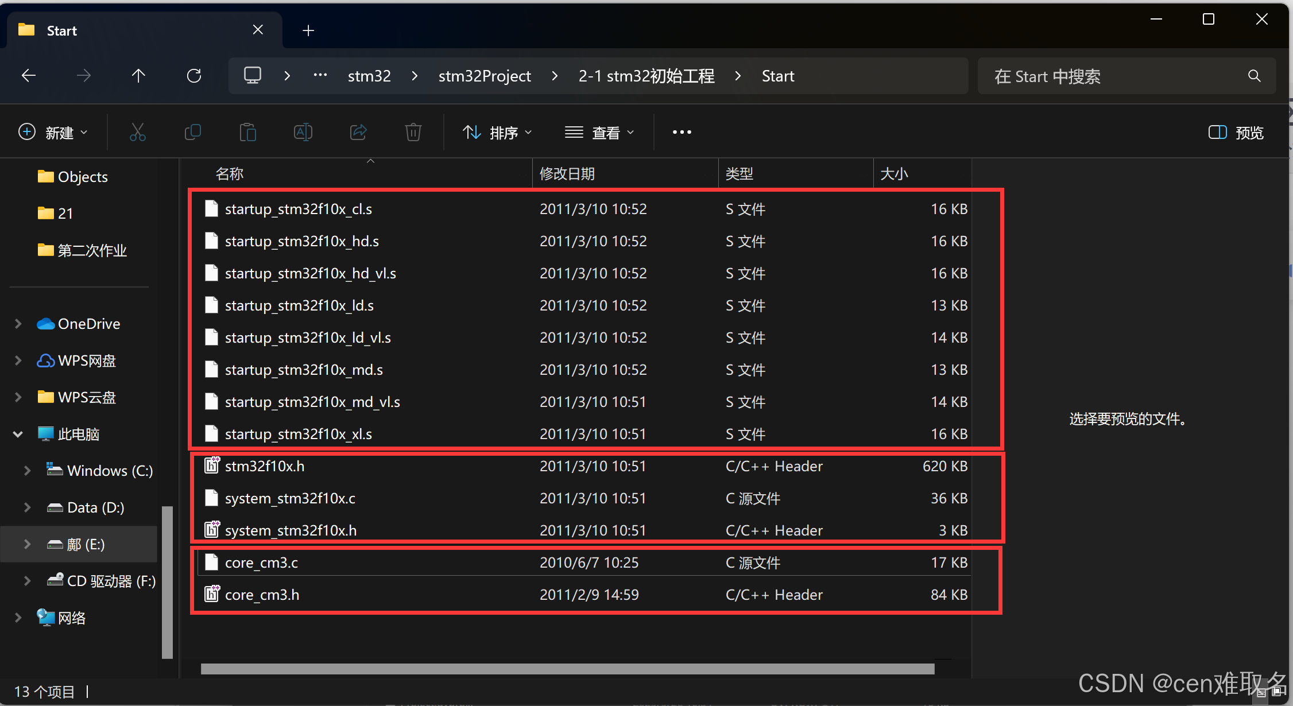The image size is (1293, 706).
Task: Toggle the 预览 preview pane
Action: [x=1236, y=133]
